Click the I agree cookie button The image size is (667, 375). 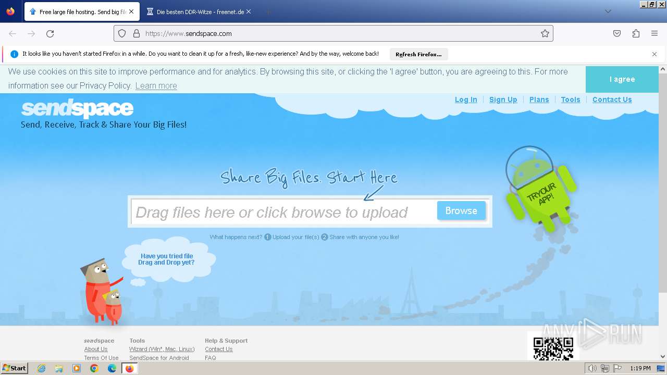coord(622,79)
